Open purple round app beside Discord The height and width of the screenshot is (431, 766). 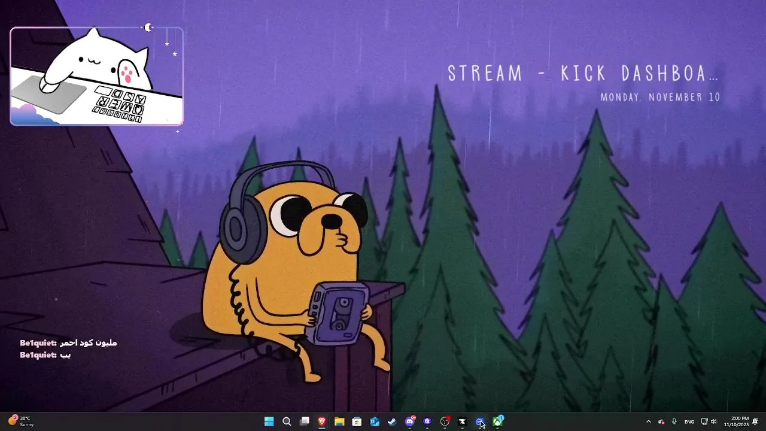coord(427,421)
